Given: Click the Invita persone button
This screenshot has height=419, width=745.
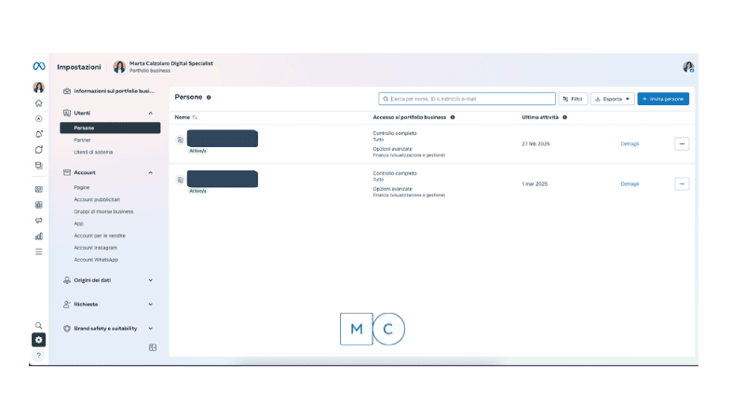Looking at the screenshot, I should tap(663, 99).
